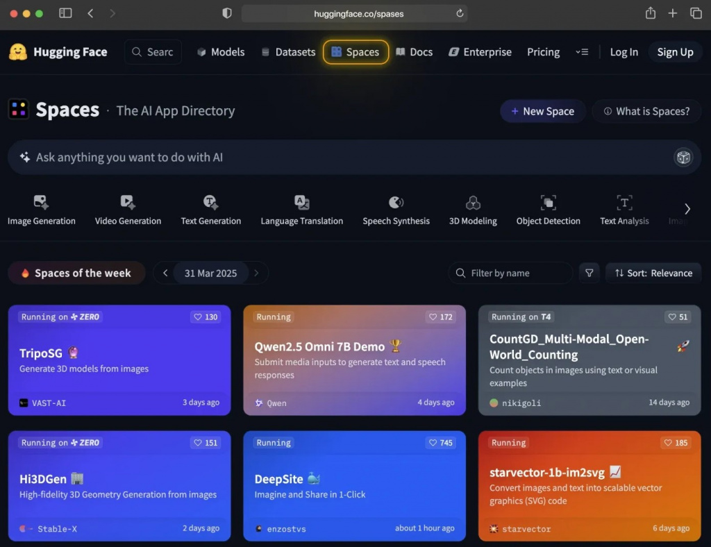Toggle the Safari sidebar button

point(65,13)
